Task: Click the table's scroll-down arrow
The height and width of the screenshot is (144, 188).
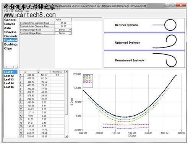Action: coord(66,136)
